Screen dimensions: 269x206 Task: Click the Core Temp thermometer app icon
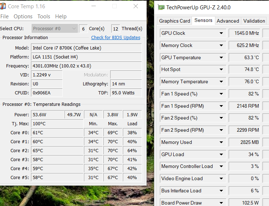point(3,6)
